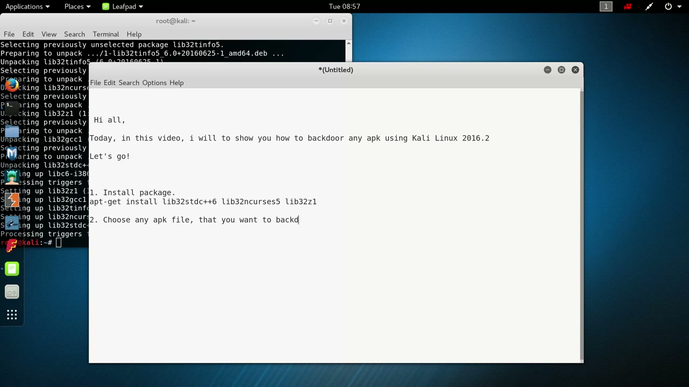Click the "apt-get install lib32stdc++6" command line
This screenshot has height=387, width=689.
[203, 202]
